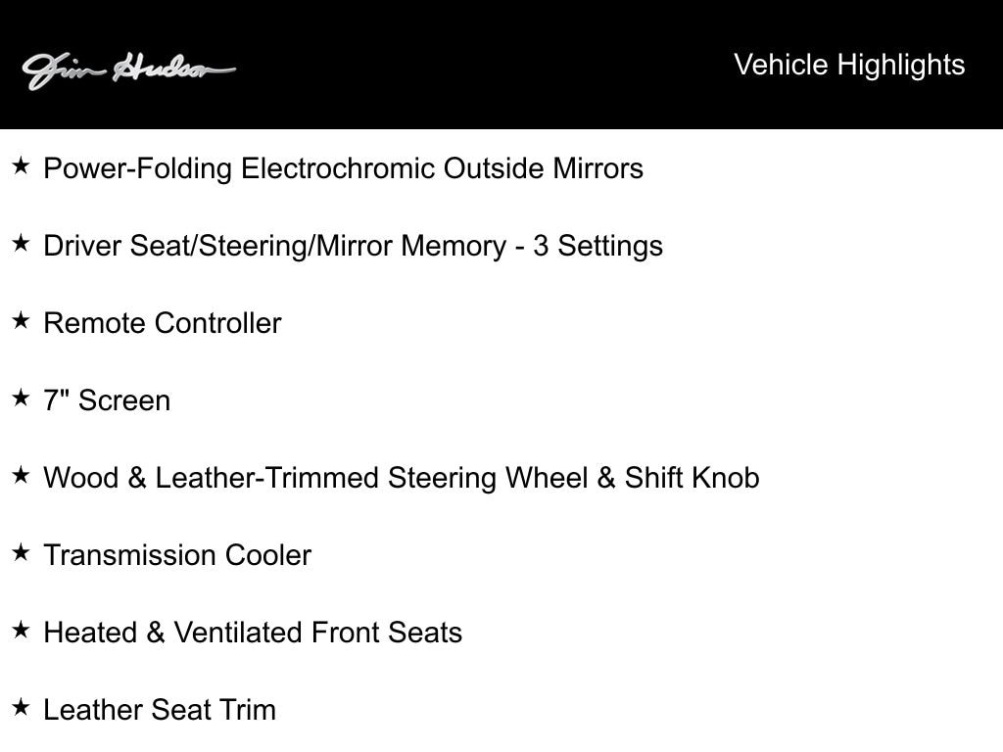Select the star next to Driver Seat memory

click(x=21, y=244)
